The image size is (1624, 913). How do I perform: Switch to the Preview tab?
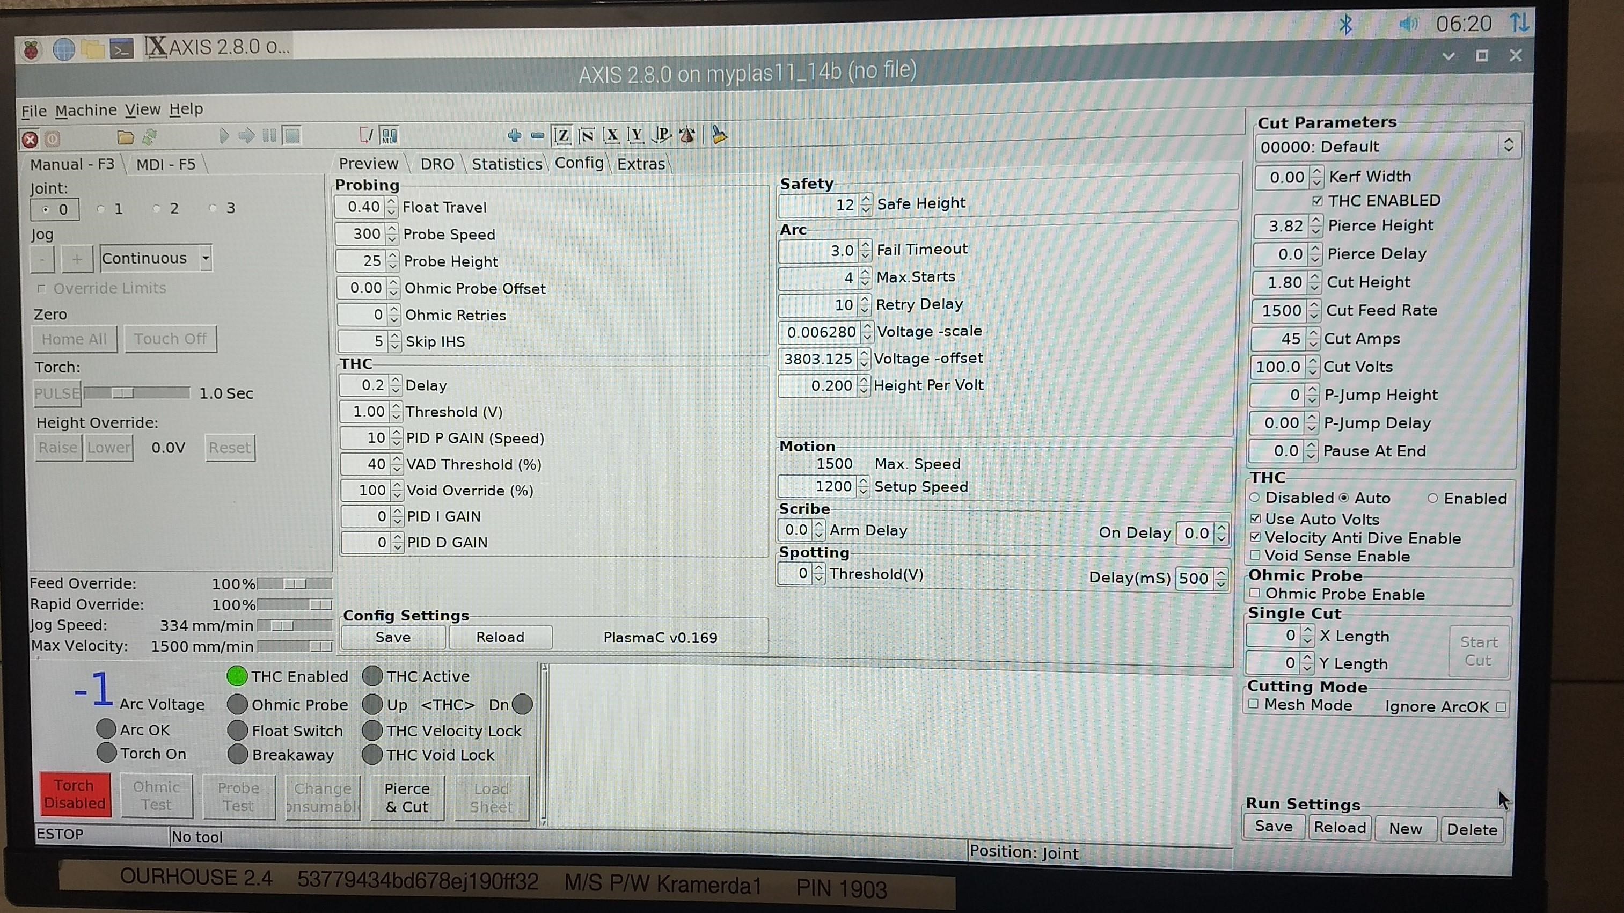369,164
